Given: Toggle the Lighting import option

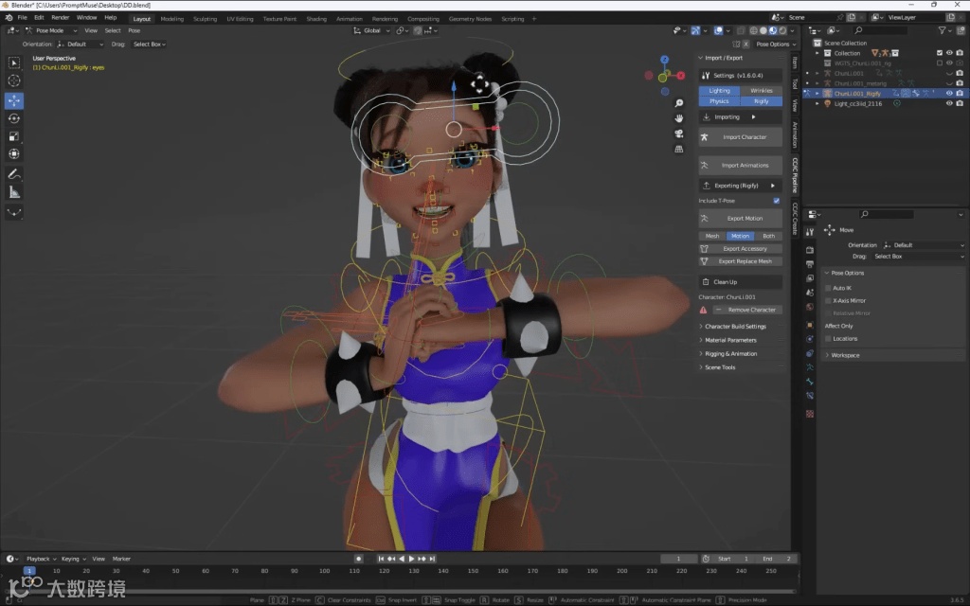Looking at the screenshot, I should (x=720, y=90).
